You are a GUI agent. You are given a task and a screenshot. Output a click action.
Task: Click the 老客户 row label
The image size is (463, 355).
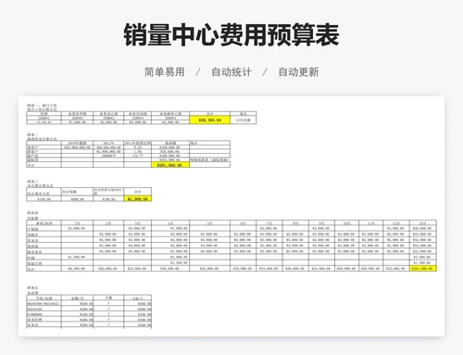(x=44, y=147)
